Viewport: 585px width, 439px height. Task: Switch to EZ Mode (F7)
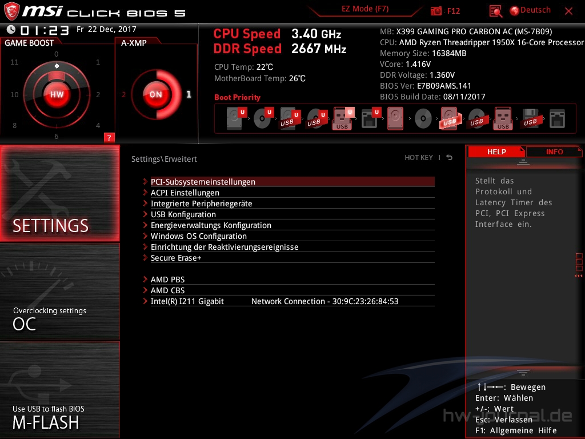pos(366,9)
